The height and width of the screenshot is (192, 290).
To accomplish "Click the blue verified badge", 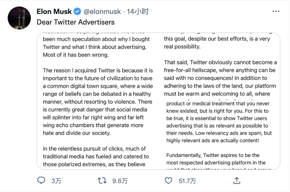I will tap(77, 12).
